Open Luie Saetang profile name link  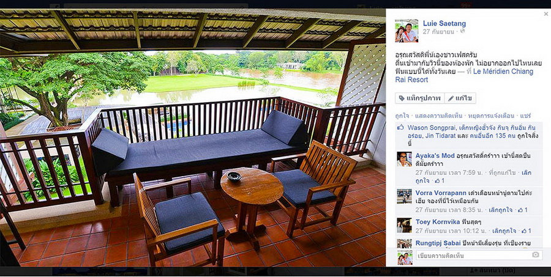click(x=444, y=23)
